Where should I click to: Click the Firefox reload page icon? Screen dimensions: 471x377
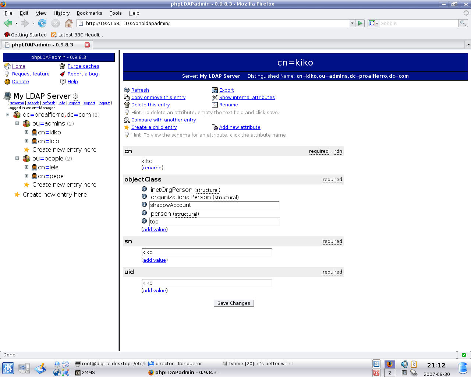42,24
